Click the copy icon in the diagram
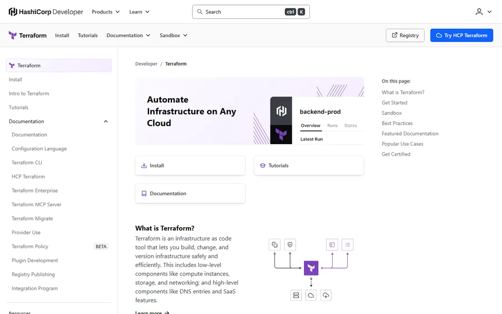Viewport: 502px width, 314px height. pyautogui.click(x=275, y=245)
